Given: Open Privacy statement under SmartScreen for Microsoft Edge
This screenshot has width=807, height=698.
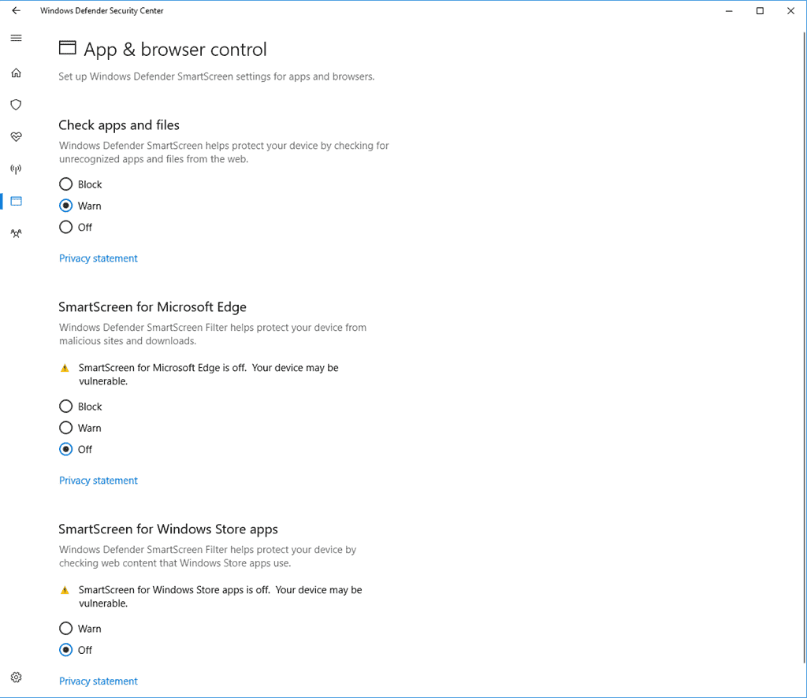Looking at the screenshot, I should click(x=99, y=481).
